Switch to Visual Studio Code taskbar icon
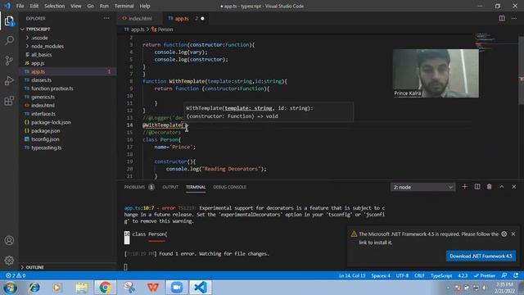The image size is (524, 295). tap(200, 288)
